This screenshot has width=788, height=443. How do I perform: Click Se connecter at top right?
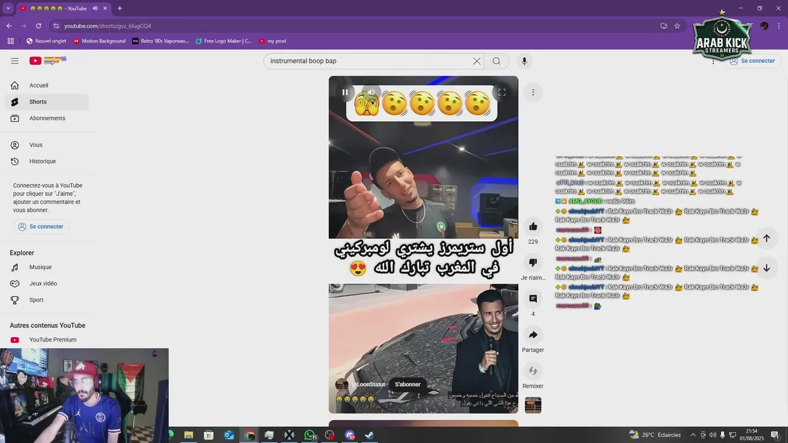pyautogui.click(x=752, y=61)
